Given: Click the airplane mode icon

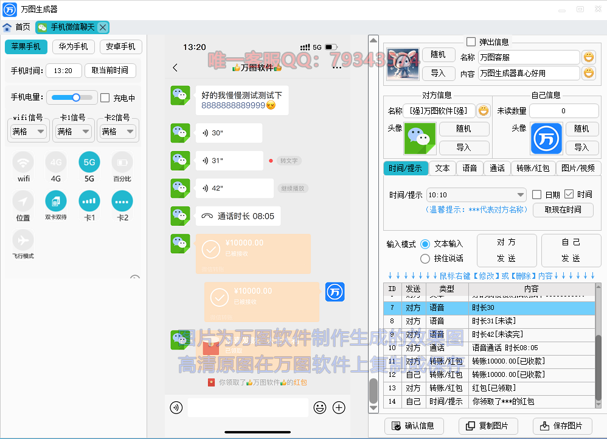Looking at the screenshot, I should coord(23,239).
